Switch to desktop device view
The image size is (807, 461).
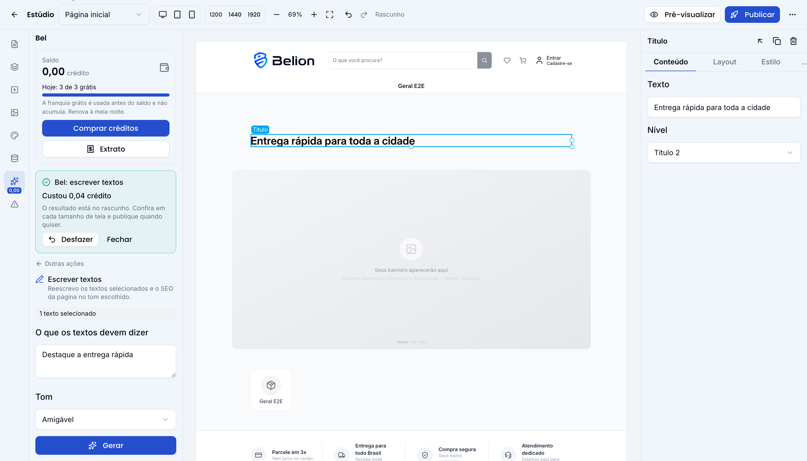pyautogui.click(x=163, y=15)
